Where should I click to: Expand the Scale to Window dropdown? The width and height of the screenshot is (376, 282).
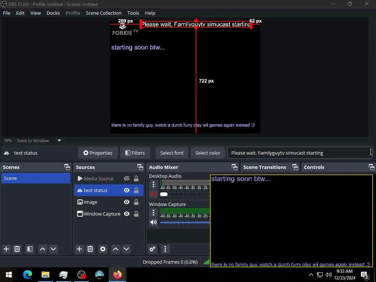click(59, 141)
